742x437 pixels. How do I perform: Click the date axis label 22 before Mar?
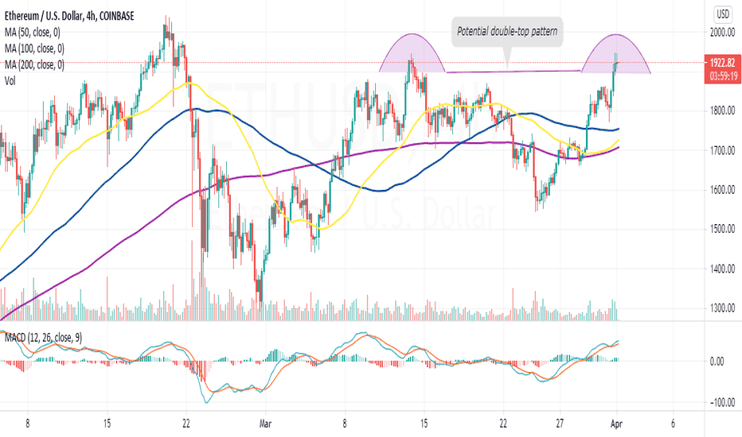(186, 423)
